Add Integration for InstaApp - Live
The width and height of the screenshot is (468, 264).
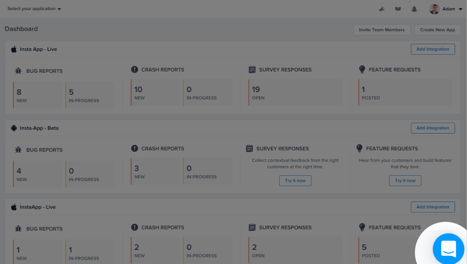click(433, 207)
